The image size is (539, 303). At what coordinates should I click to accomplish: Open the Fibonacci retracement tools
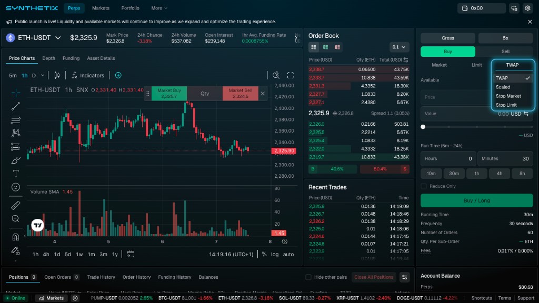pyautogui.click(x=15, y=119)
